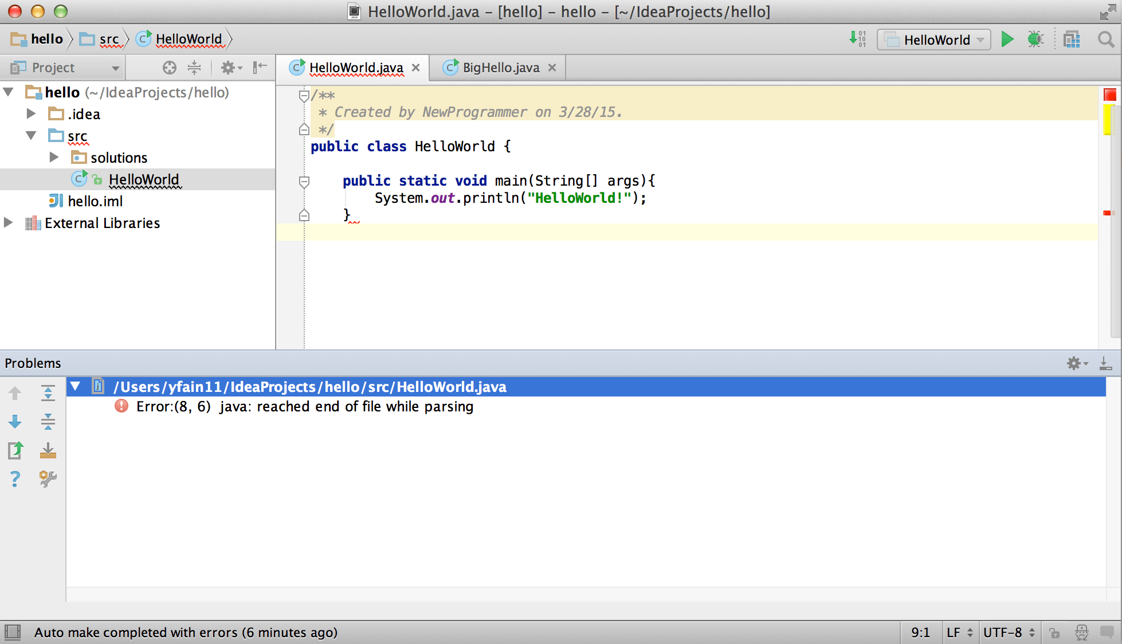Click the Make Project icon
Image resolution: width=1122 pixels, height=644 pixels.
click(858, 40)
